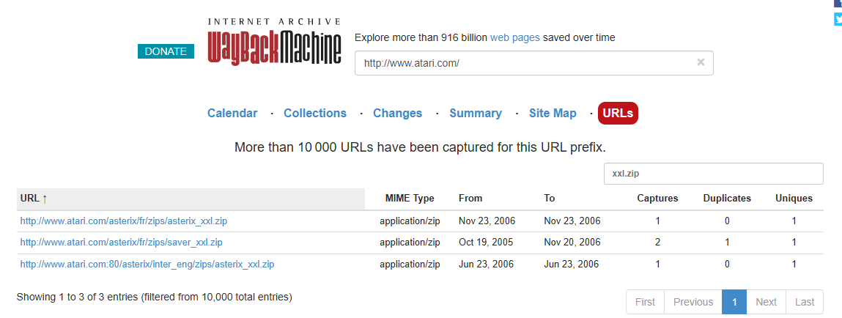Open the Changes tab

(397, 114)
